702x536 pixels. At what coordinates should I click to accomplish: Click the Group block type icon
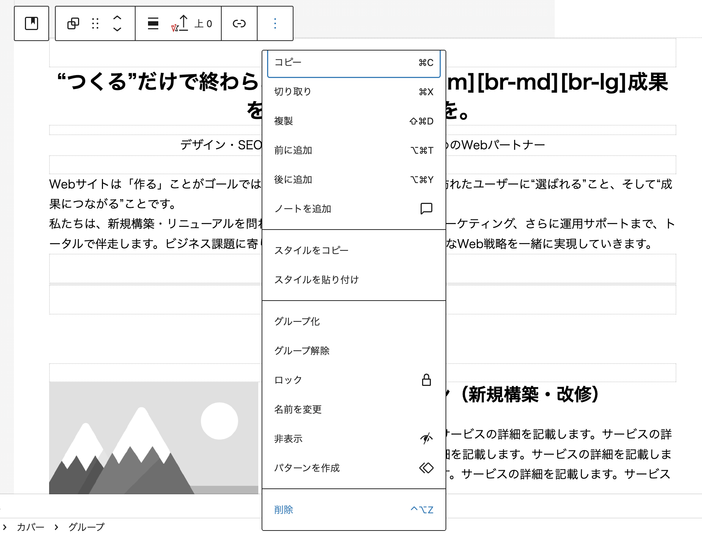pos(73,23)
